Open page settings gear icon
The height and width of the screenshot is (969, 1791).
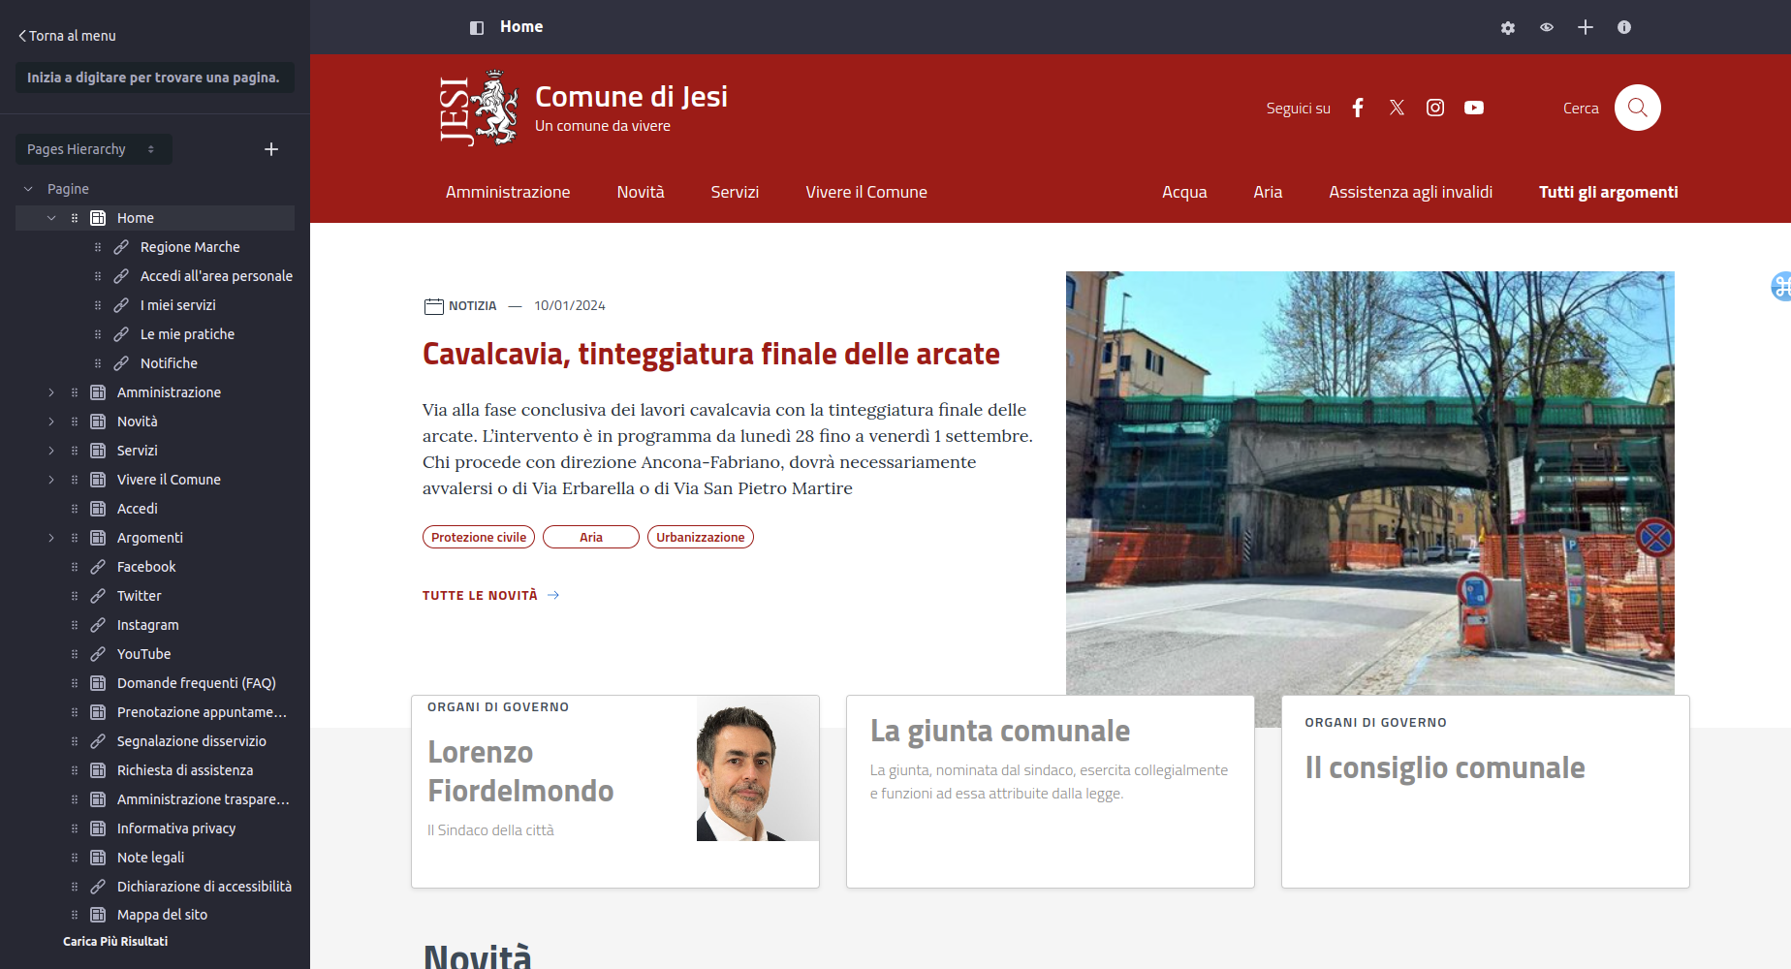pyautogui.click(x=1507, y=28)
